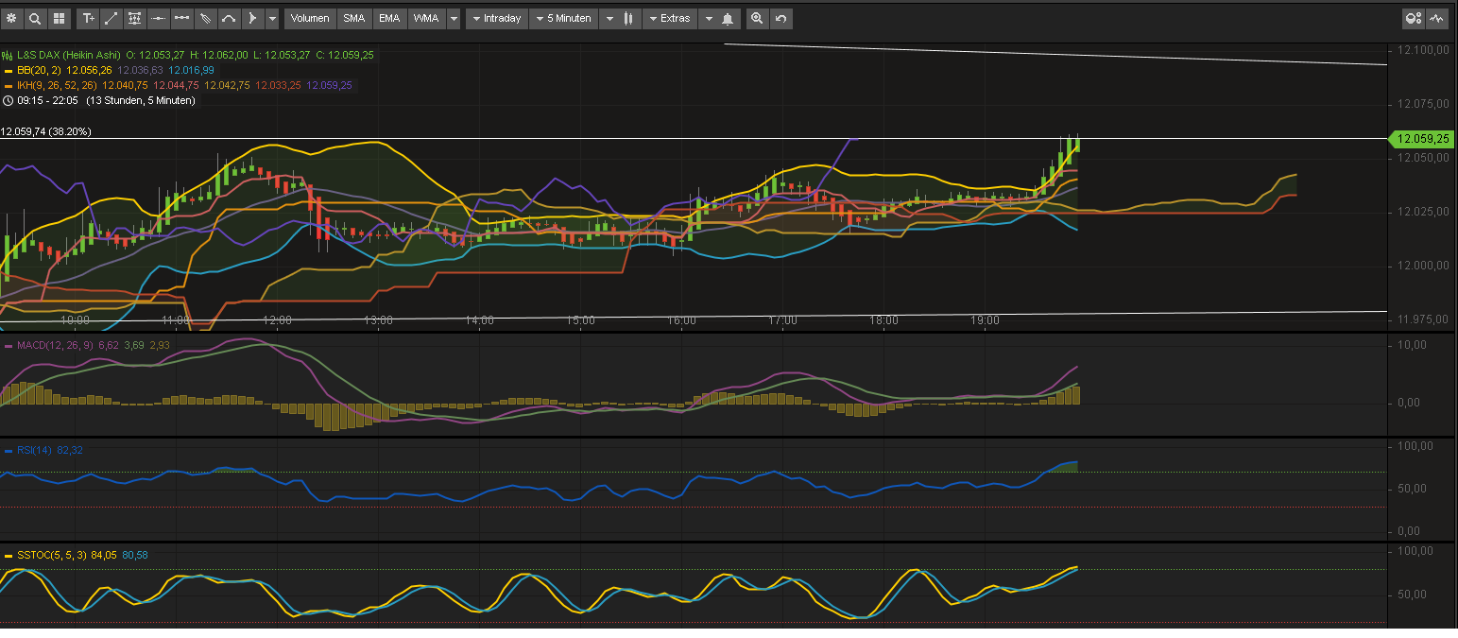Viewport: 1458px width, 638px height.
Task: Open the Intraday dropdown
Action: (x=499, y=18)
